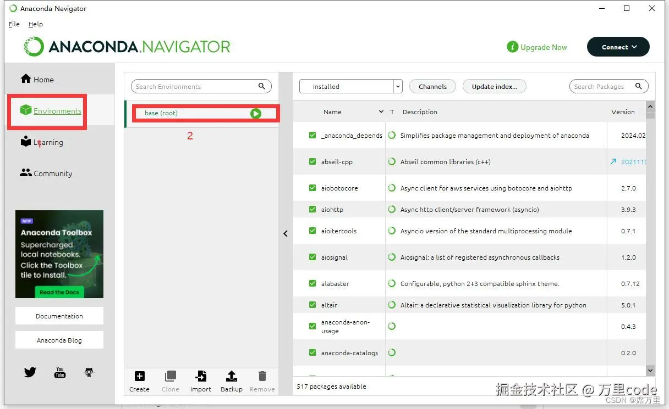Click the status circle for anaconda-catalogs
The image size is (669, 409).
392,352
